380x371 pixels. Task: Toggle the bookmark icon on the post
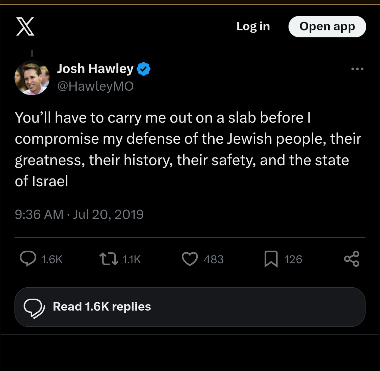271,259
